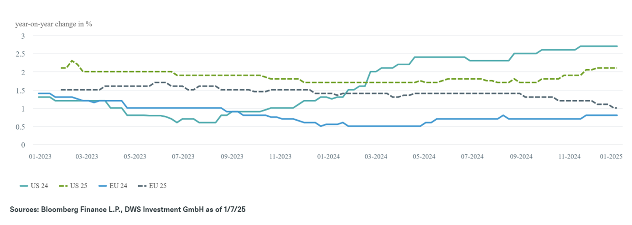Select the 05-2023 x-axis label
This screenshot has width=632, height=225.
[x=135, y=156]
